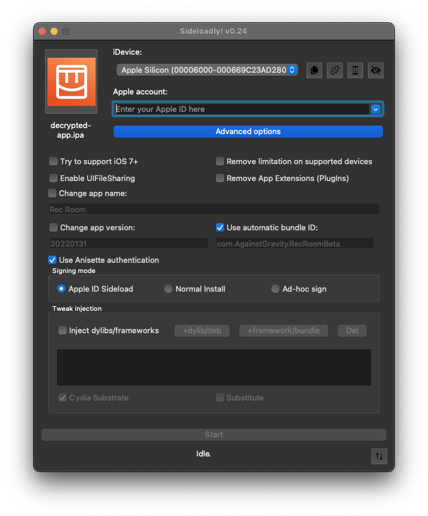This screenshot has height=516, width=428.
Task: Click the phone device icon
Action: pos(355,70)
